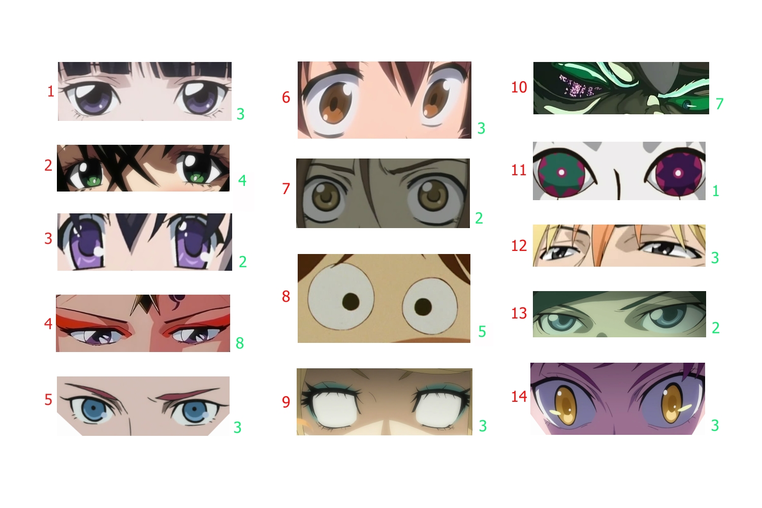Click the green number 7 beside image 10
762x508 pixels.
point(719,104)
